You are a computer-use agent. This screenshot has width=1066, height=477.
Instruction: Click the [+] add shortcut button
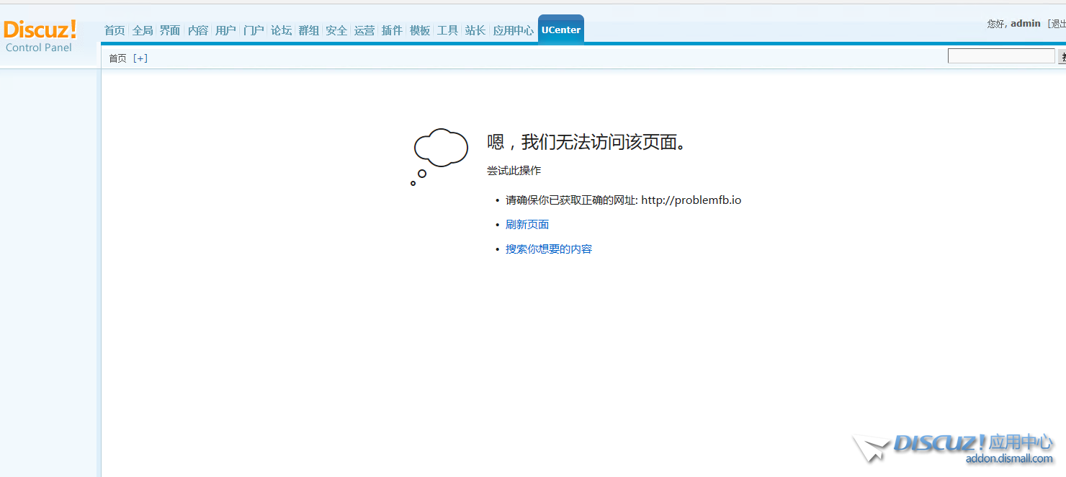click(x=140, y=58)
